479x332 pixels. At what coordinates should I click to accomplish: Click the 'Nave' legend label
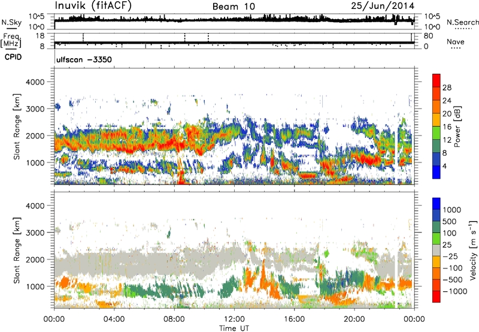pos(455,42)
